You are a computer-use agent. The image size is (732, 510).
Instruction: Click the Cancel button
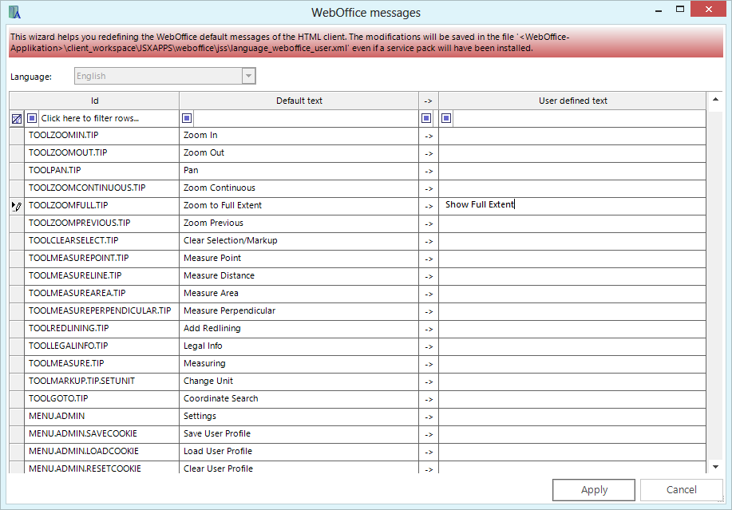coord(681,489)
